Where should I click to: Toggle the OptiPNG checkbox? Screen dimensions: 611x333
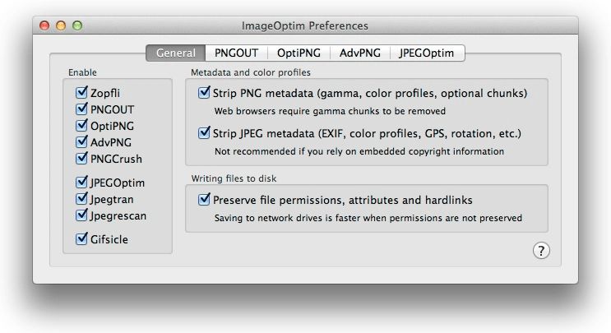[81, 126]
